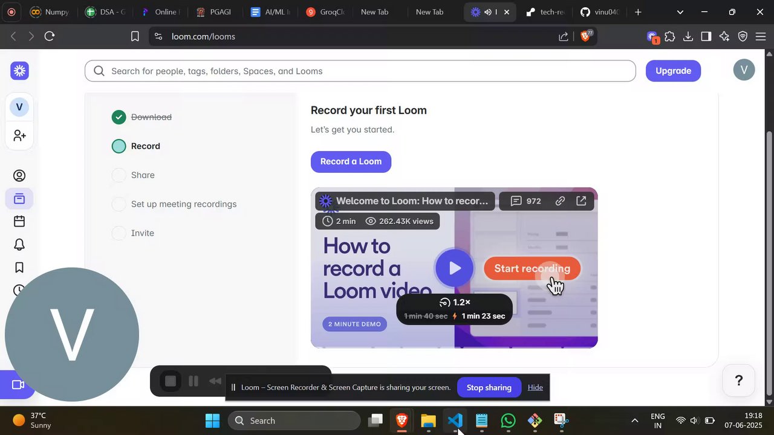Open the Leo AI sparkle icon
Viewport: 774px width, 435px height.
point(724,36)
